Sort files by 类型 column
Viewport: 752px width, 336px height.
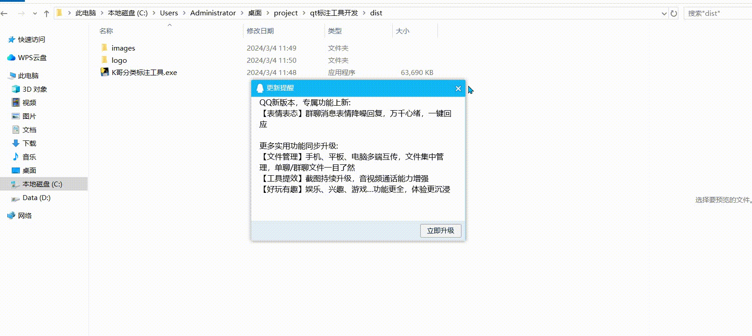tap(334, 31)
